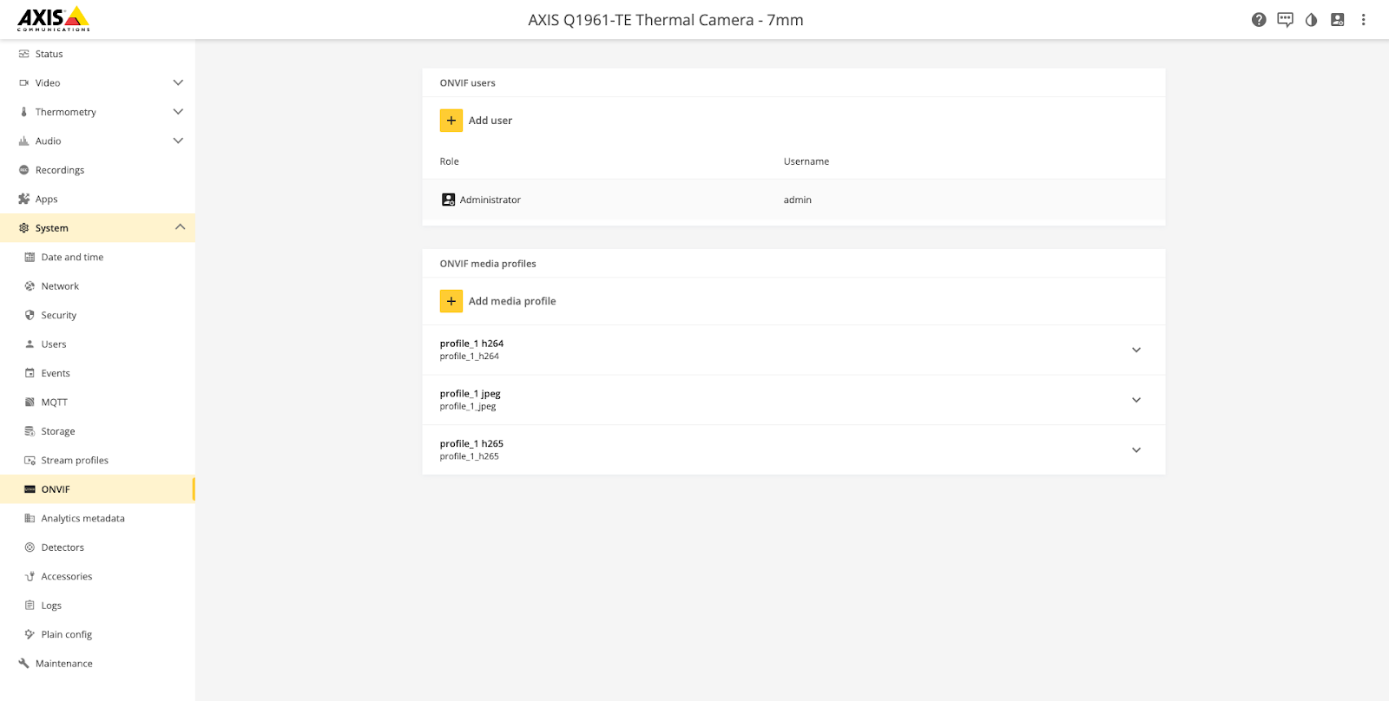Open the help icon in the header

coord(1259,20)
